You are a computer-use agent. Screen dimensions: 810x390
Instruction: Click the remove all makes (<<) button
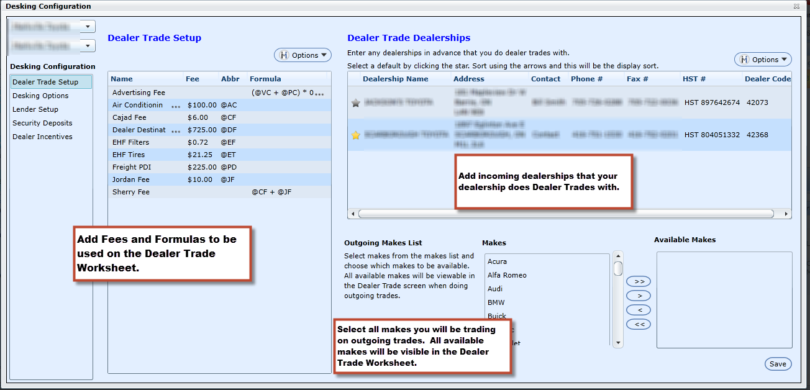click(x=639, y=324)
